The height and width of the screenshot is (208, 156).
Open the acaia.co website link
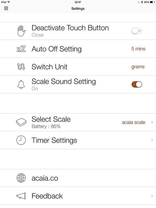coord(45,178)
